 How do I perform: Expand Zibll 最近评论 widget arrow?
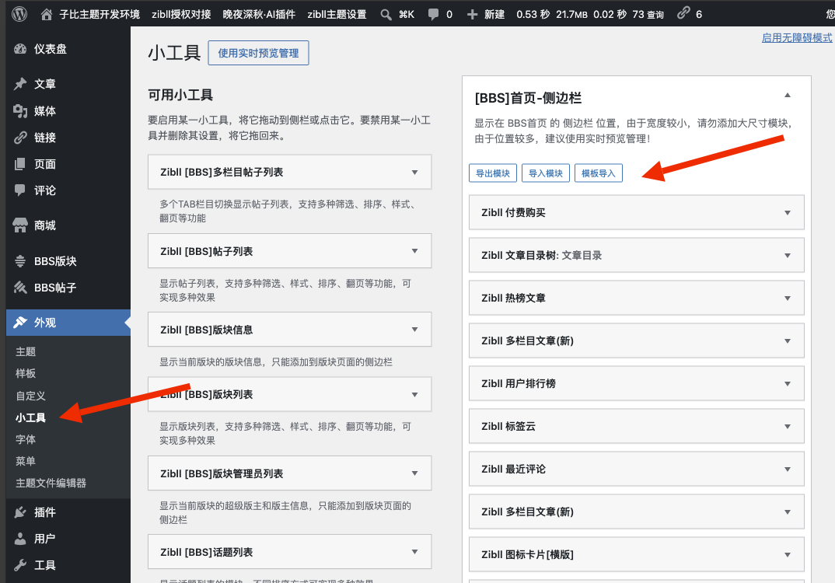point(788,469)
